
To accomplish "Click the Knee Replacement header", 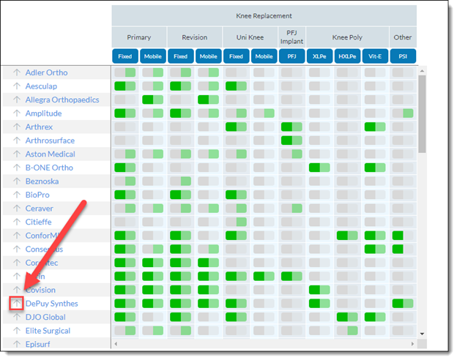I will tap(264, 15).
